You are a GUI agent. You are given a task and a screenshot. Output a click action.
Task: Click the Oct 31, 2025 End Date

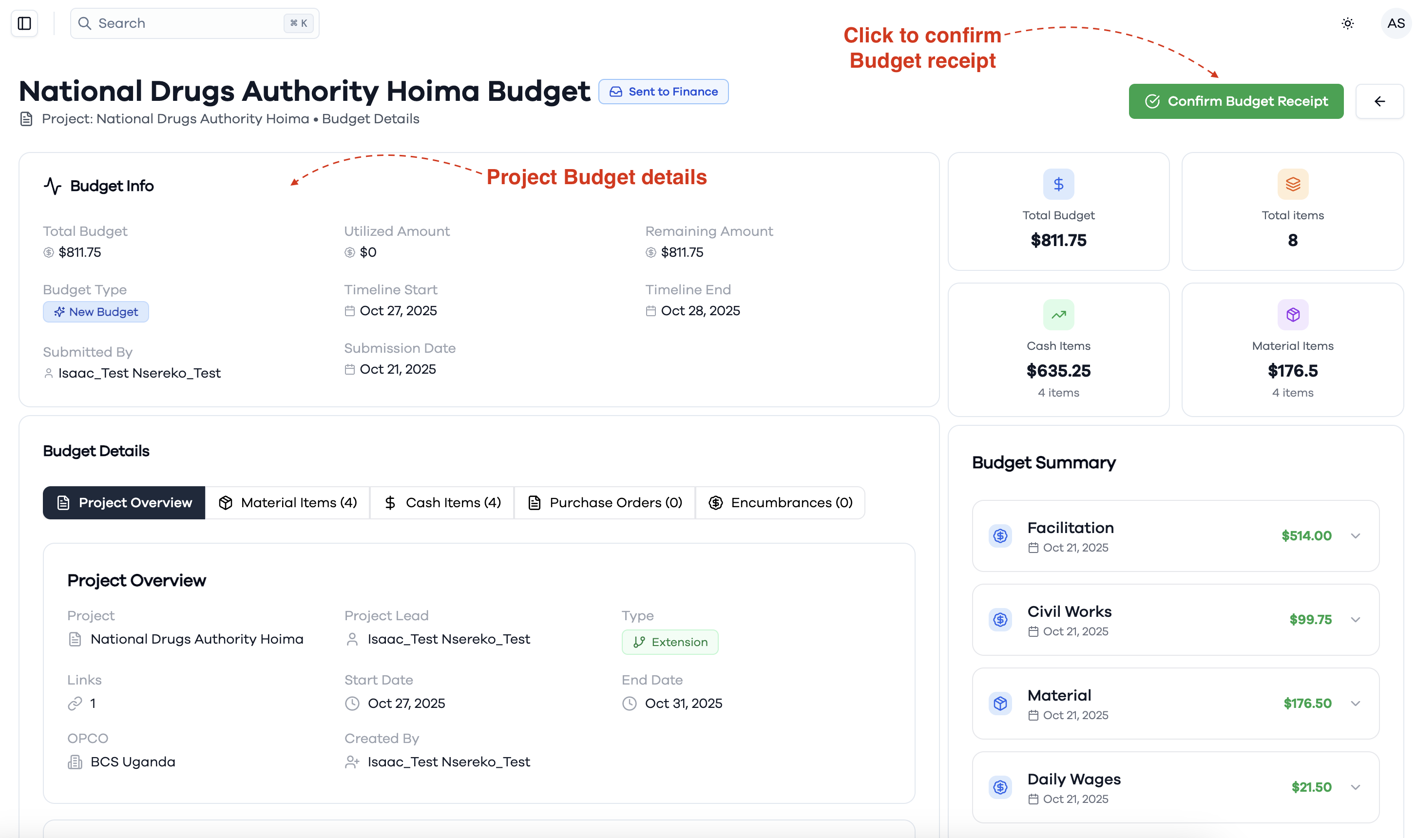[683, 703]
